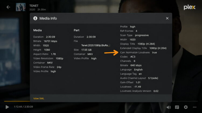This screenshot has width=202, height=113.
Task: Select the Video Frame Rate value 24p
Action: [x=59, y=67]
